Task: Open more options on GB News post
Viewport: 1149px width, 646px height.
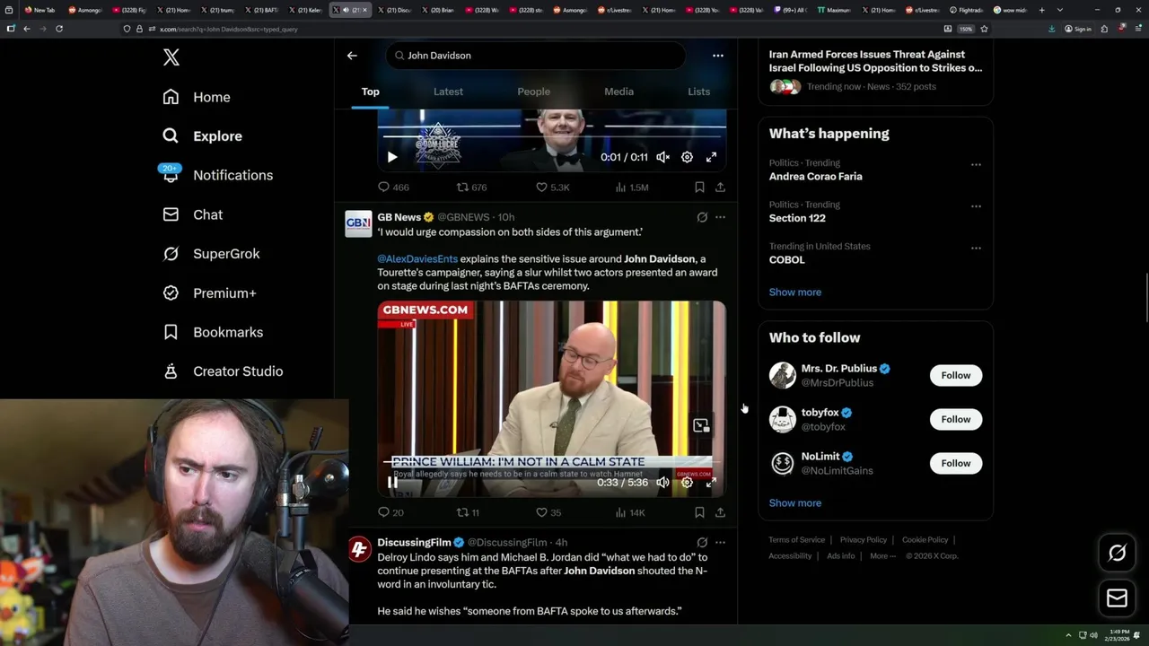Action: click(x=720, y=217)
